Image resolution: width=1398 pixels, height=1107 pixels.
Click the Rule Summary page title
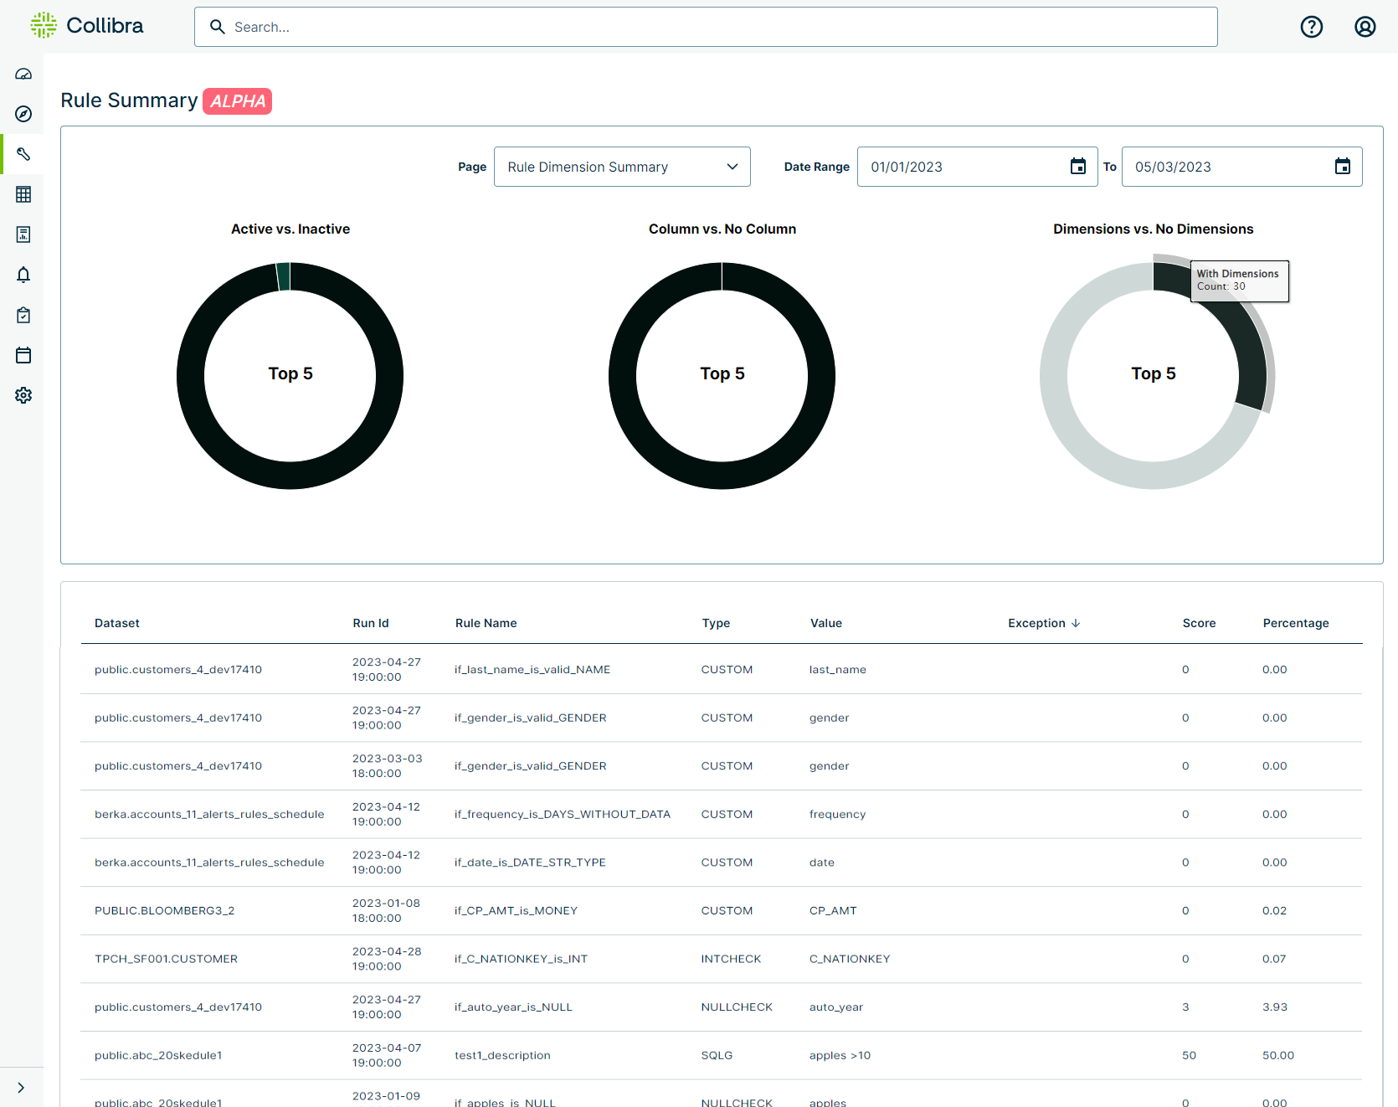[x=129, y=100]
